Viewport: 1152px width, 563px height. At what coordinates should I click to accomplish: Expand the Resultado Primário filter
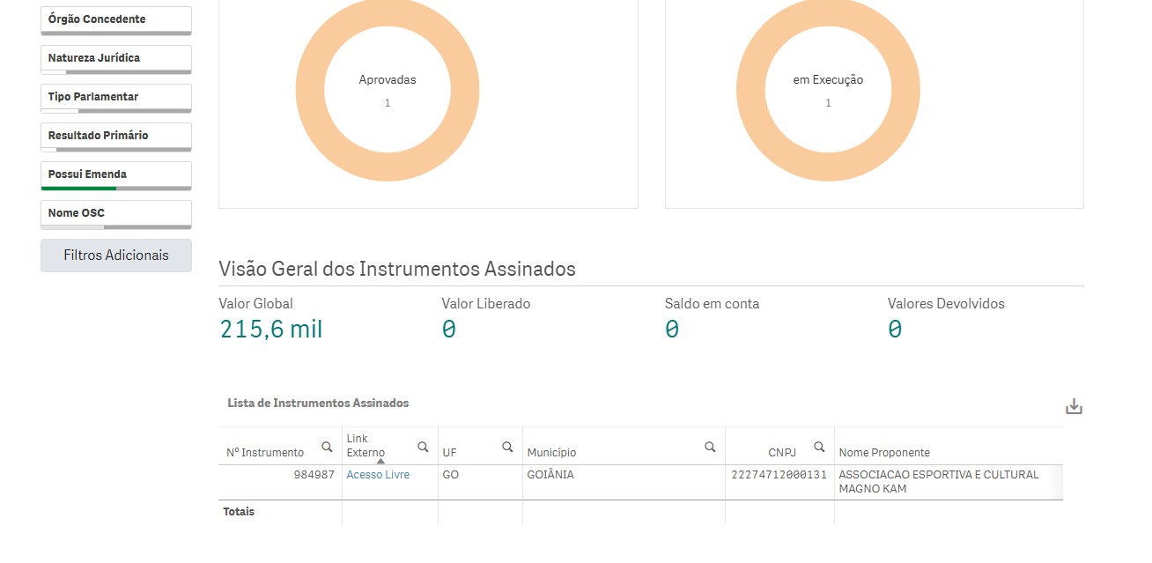(x=116, y=136)
